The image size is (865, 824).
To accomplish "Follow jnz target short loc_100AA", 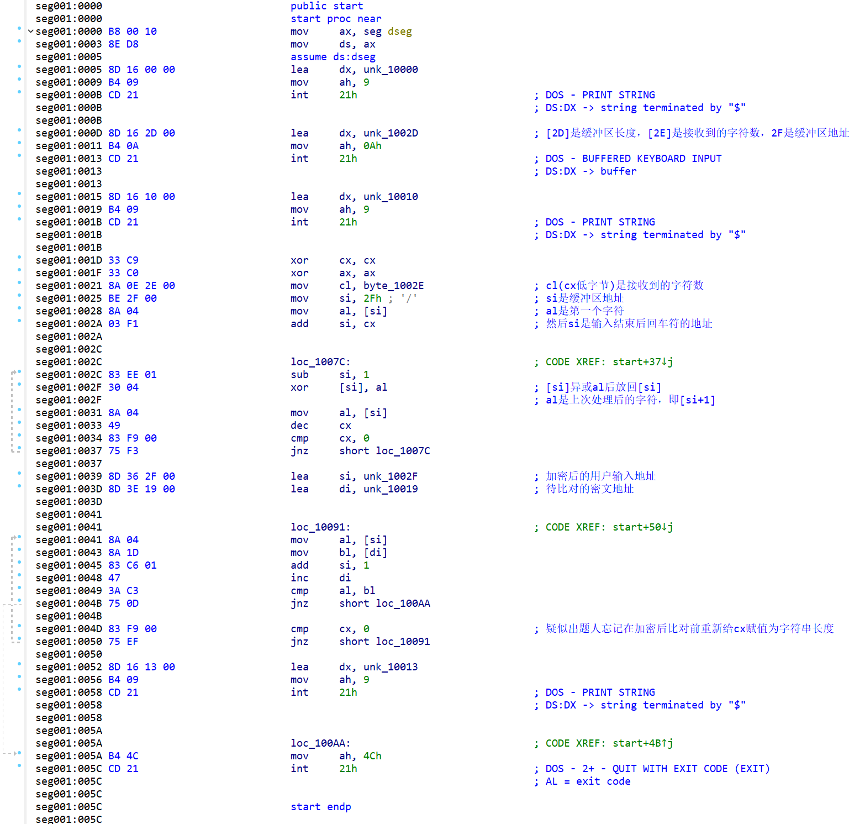I will [x=403, y=603].
